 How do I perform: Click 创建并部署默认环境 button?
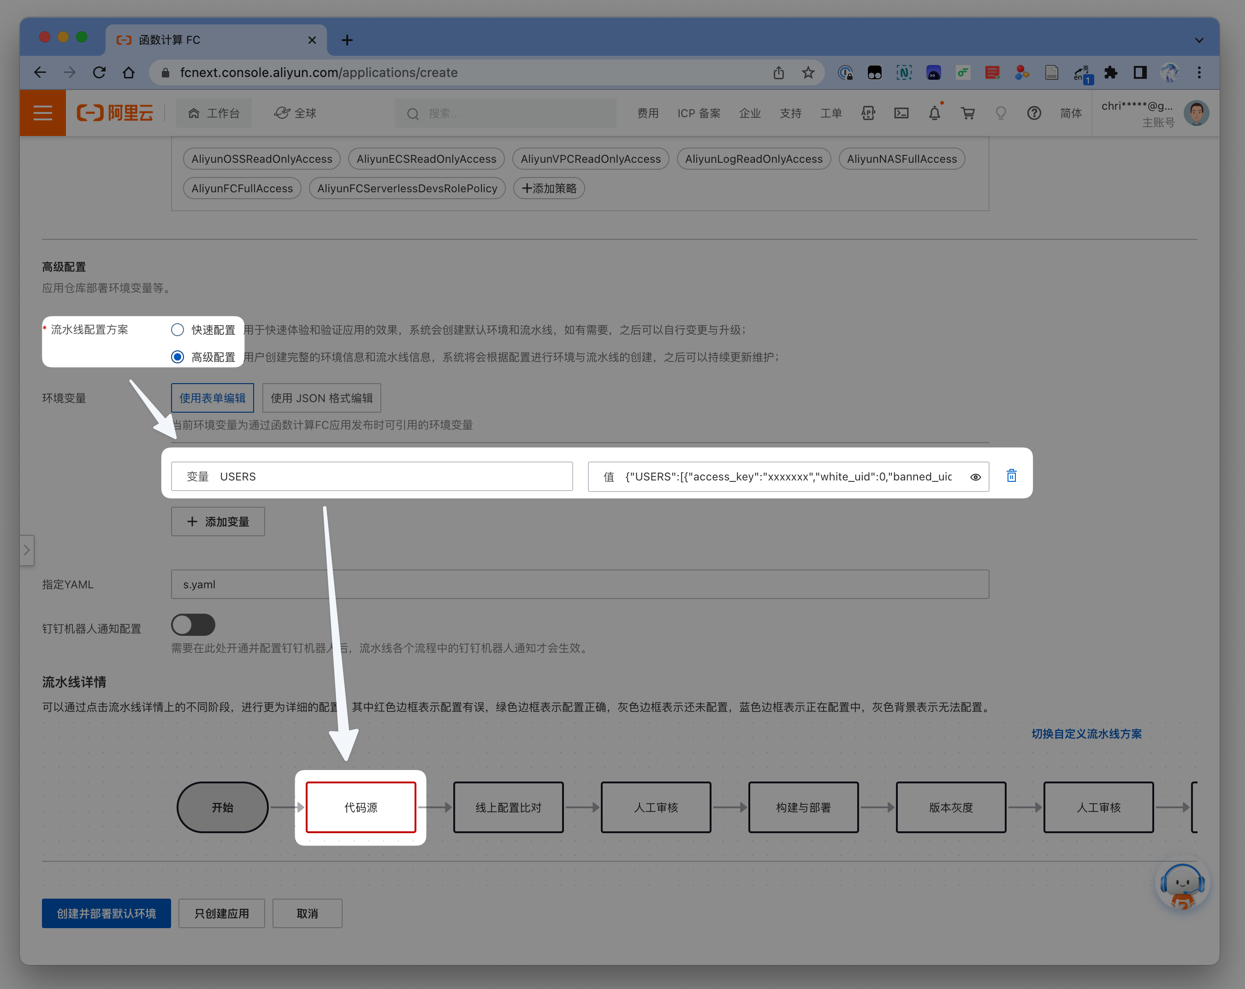106,913
